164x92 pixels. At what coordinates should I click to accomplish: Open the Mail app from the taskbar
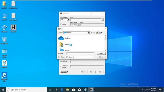(x=79, y=90)
